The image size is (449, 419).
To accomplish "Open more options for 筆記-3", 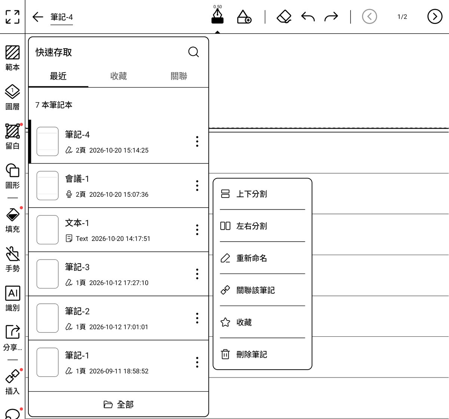I will 197,274.
